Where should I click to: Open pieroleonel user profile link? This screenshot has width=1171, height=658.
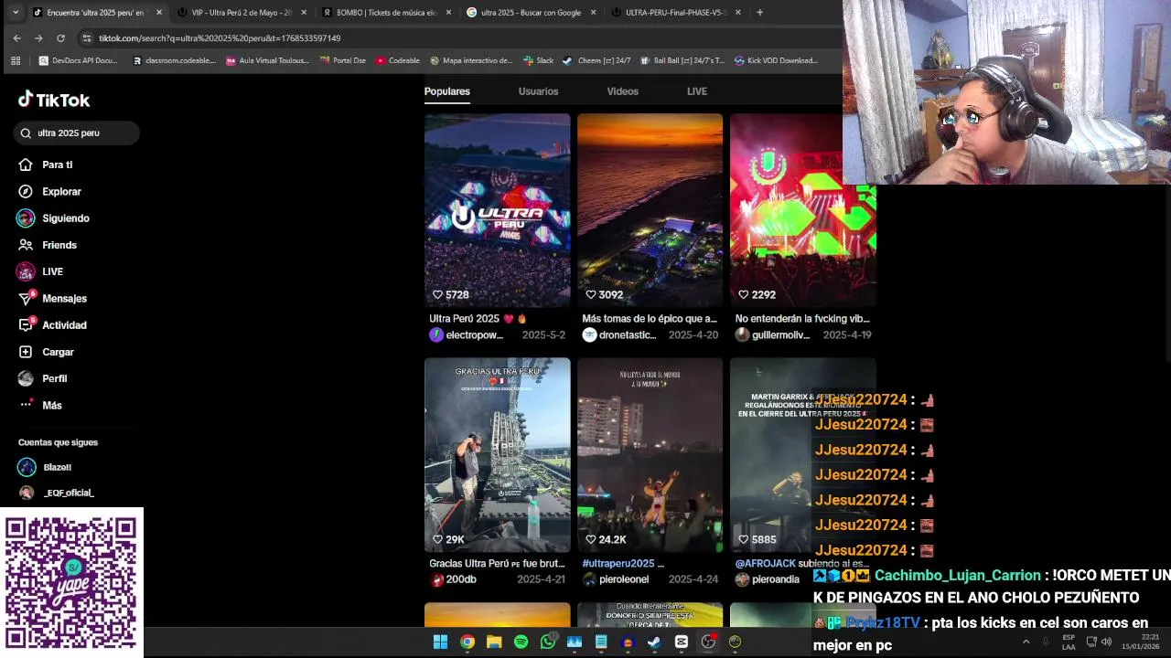(x=616, y=579)
